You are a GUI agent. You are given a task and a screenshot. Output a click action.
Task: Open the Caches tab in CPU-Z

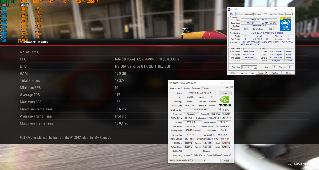239,14
